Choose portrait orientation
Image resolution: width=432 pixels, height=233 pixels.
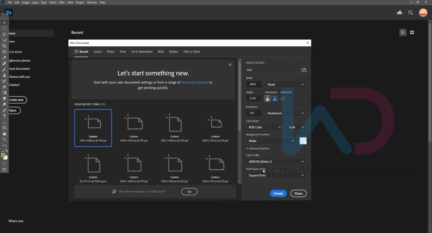tap(267, 99)
